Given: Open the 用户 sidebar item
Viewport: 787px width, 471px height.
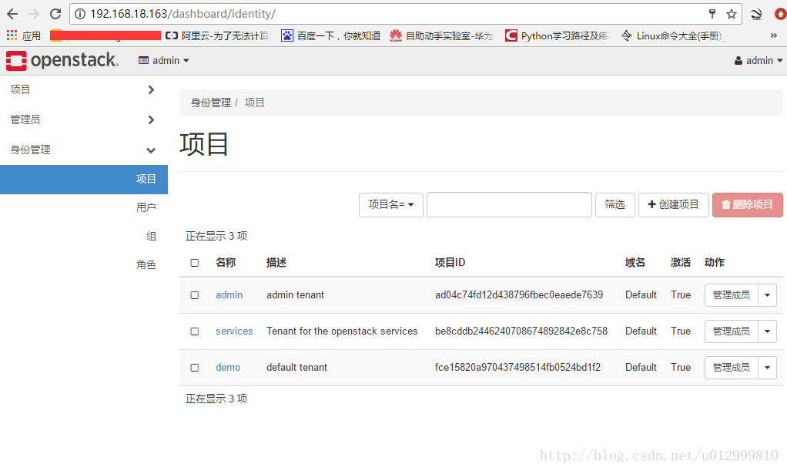Looking at the screenshot, I should (146, 207).
